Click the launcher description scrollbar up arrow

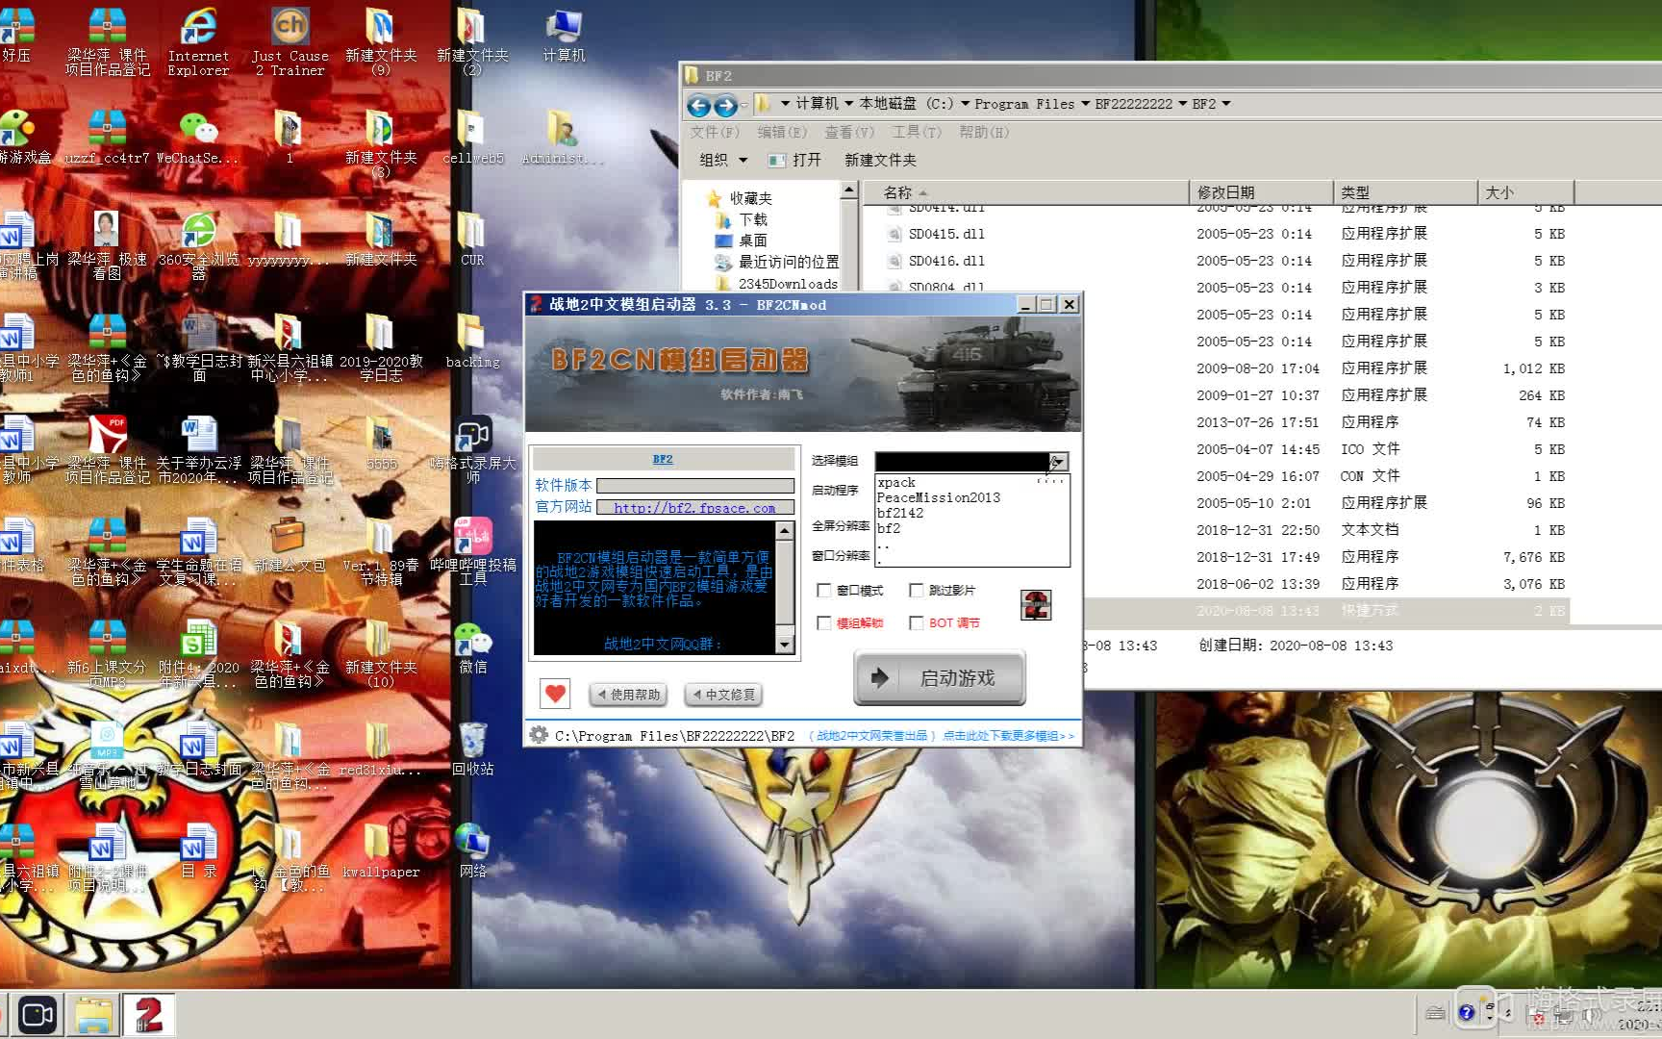(785, 530)
